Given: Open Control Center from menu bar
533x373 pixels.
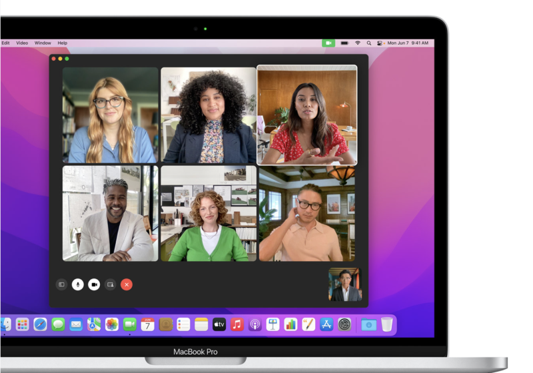Looking at the screenshot, I should (380, 43).
